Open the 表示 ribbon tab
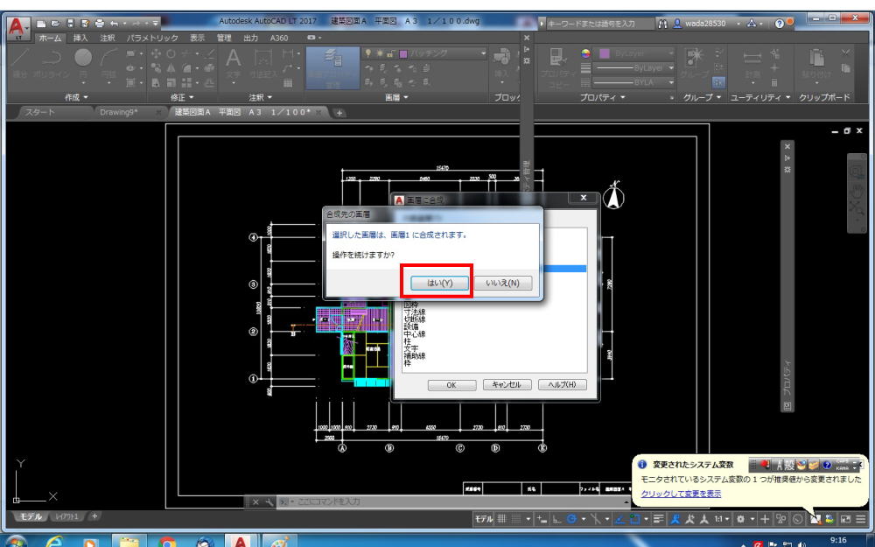The width and height of the screenshot is (875, 547). (x=197, y=38)
